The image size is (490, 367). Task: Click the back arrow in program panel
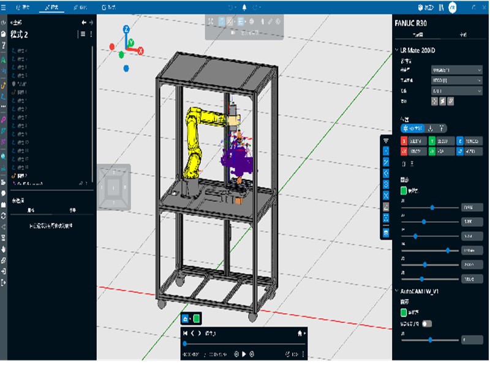84,23
